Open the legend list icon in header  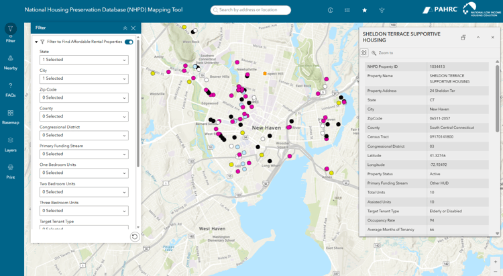pyautogui.click(x=347, y=10)
